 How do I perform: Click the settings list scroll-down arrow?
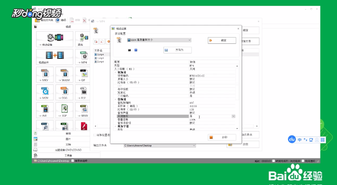pyautogui.click(x=237, y=129)
